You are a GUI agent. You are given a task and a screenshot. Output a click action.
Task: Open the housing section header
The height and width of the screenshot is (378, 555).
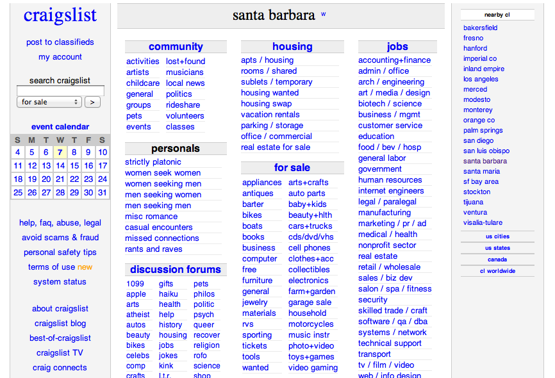click(x=292, y=46)
